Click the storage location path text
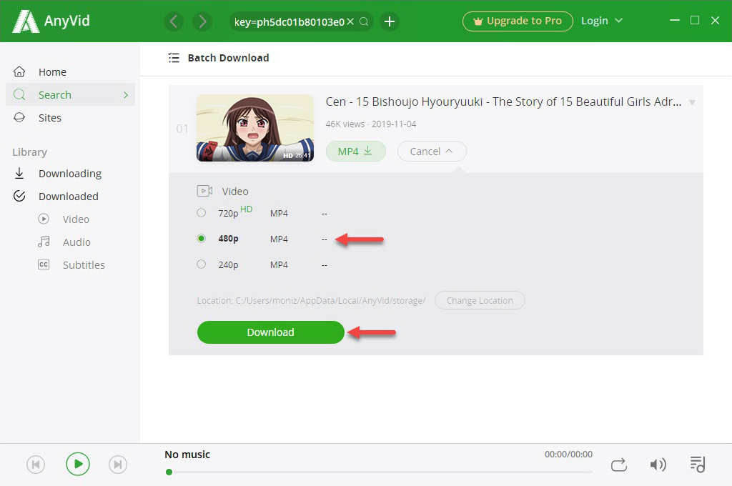The height and width of the screenshot is (486, 732). click(311, 301)
